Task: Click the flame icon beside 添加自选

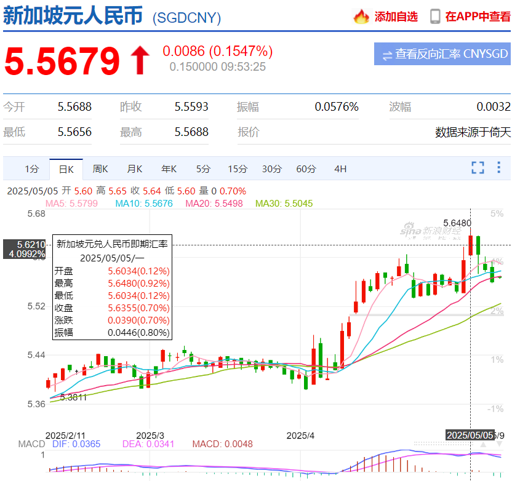Action: 361,17
